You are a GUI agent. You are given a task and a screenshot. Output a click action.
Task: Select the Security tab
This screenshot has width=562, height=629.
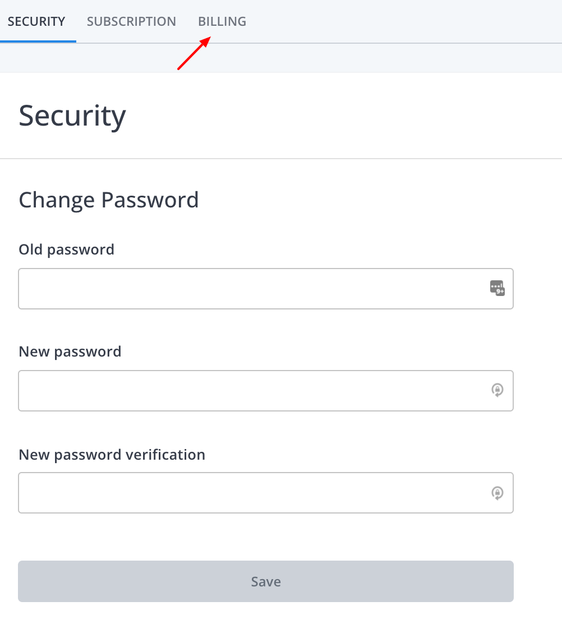(36, 21)
